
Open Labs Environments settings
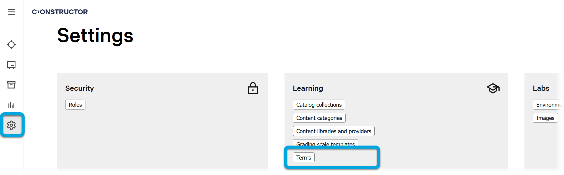pos(549,105)
